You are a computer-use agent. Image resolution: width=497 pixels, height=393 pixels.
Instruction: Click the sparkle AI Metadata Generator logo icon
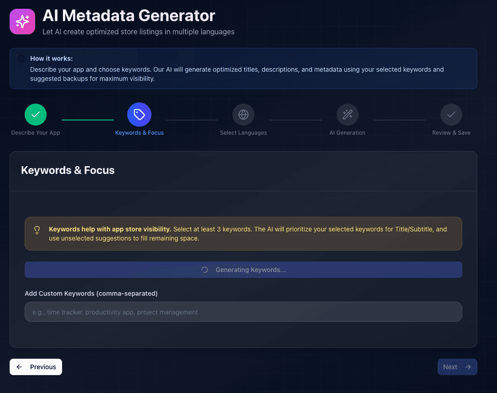22,21
